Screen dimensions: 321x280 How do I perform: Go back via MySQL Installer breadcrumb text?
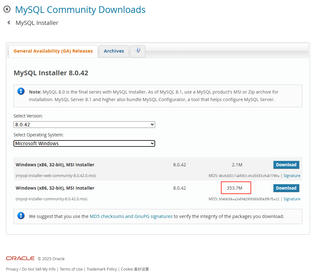pyautogui.click(x=37, y=23)
